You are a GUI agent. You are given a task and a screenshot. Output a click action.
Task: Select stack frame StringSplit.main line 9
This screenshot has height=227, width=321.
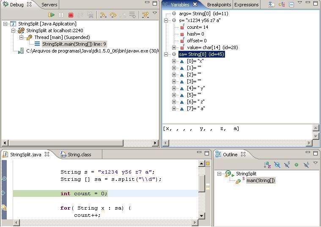tap(74, 44)
